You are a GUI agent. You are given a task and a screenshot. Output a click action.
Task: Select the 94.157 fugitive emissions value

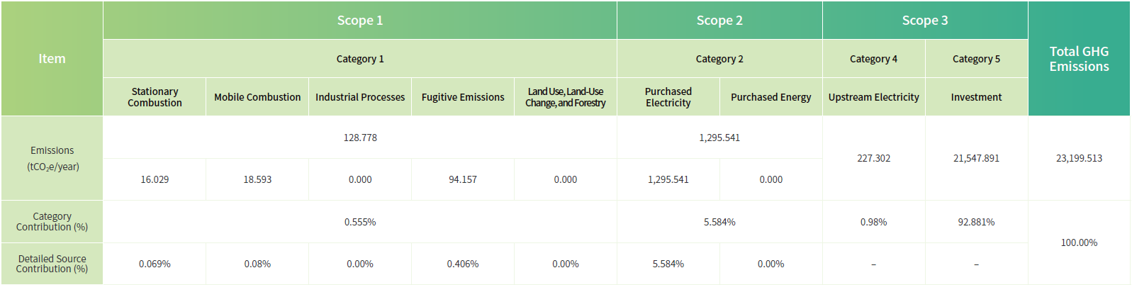tap(463, 179)
